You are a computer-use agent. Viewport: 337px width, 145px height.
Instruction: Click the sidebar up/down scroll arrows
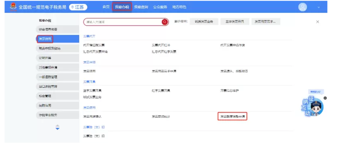(58, 127)
